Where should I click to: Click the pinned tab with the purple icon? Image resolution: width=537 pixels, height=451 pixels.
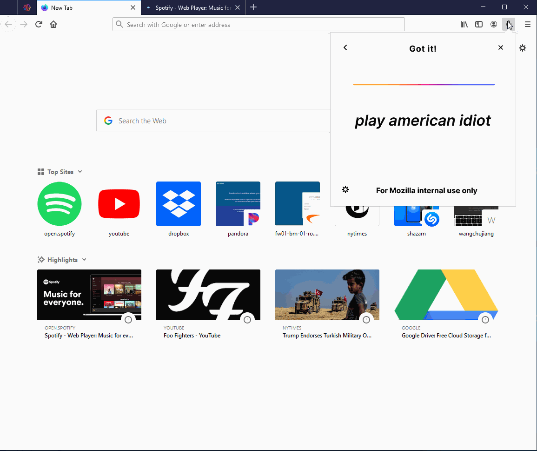click(x=27, y=7)
